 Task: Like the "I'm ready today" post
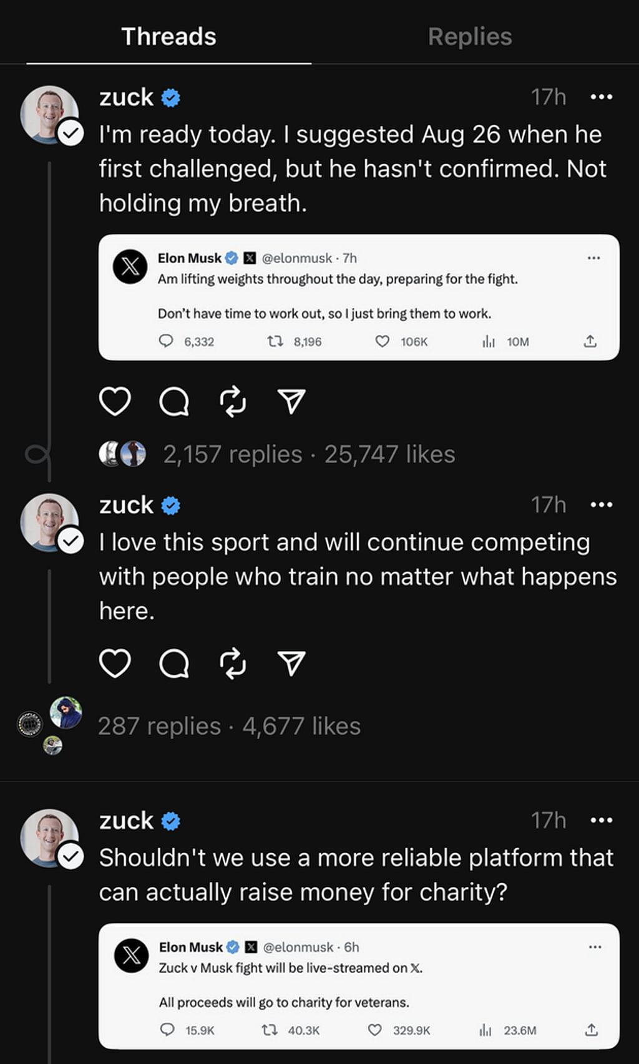pos(115,401)
